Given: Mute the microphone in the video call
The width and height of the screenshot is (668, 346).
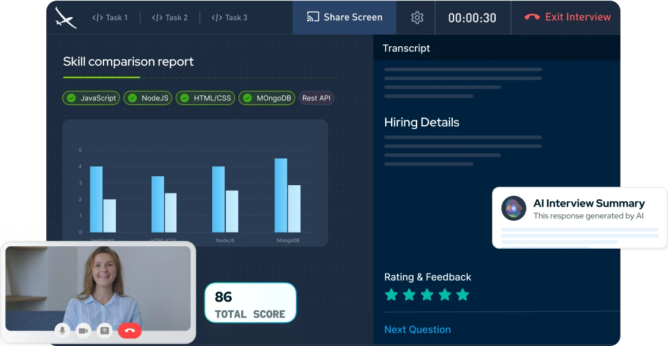Looking at the screenshot, I should 62,331.
